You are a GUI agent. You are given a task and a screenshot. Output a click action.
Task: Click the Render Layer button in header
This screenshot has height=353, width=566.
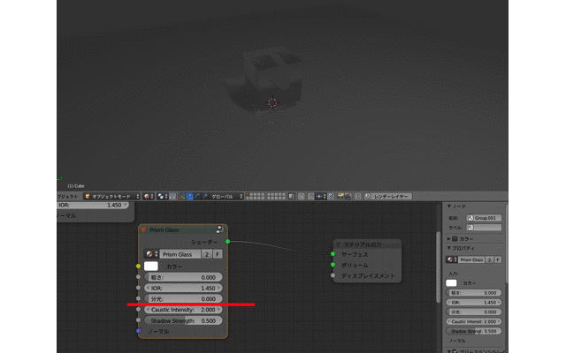388,196
